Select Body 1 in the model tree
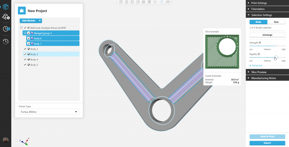The height and width of the screenshot is (147, 289). 53,44
